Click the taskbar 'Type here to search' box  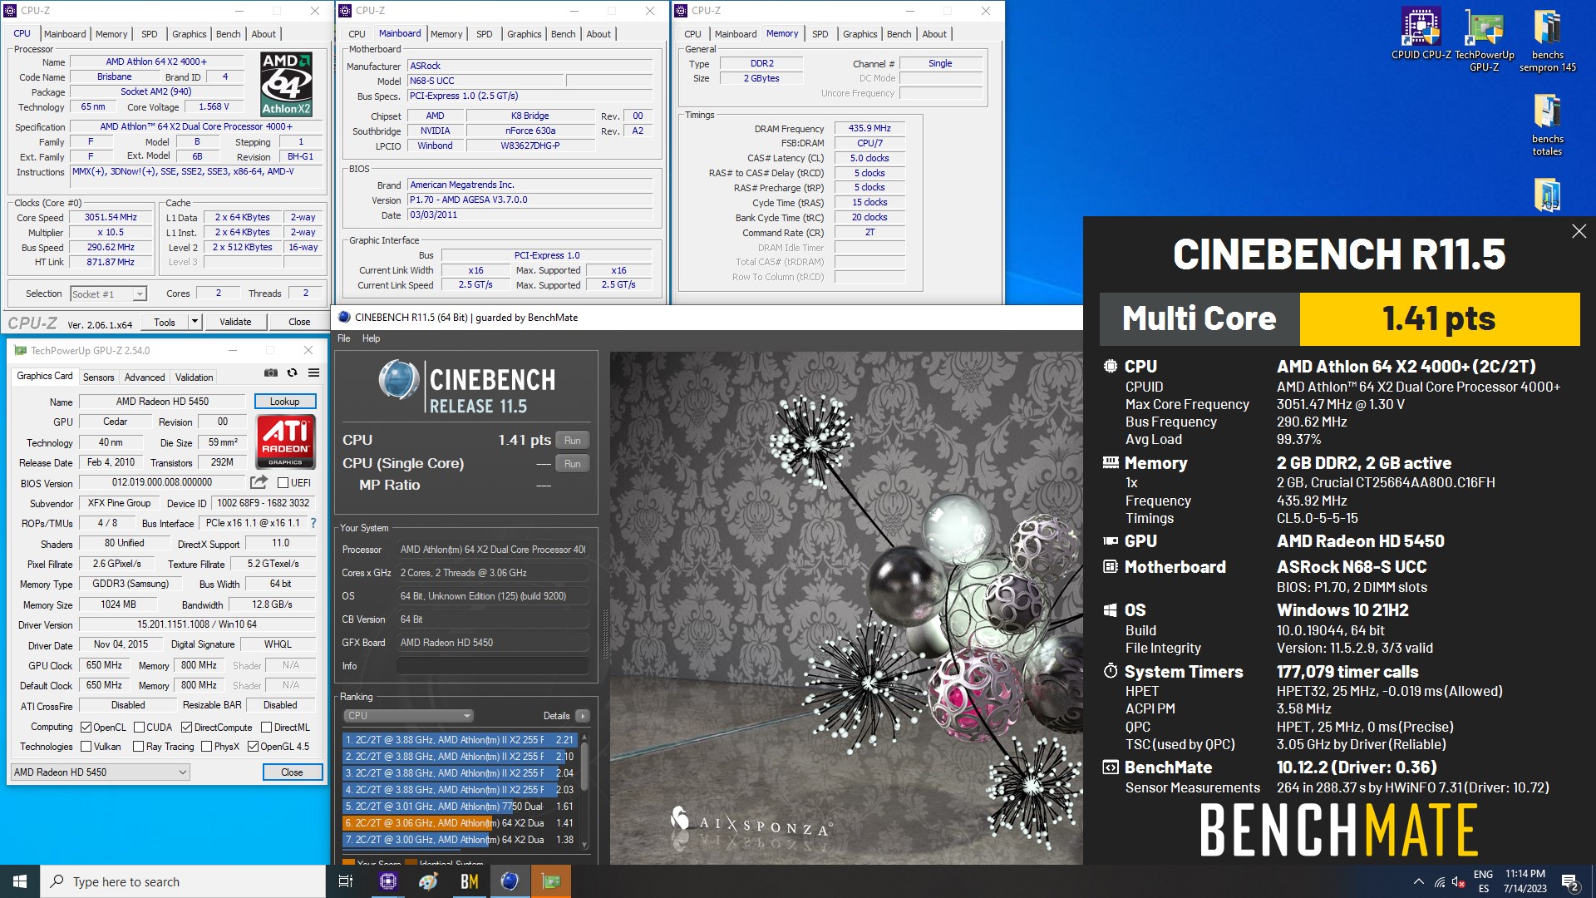pos(183,881)
